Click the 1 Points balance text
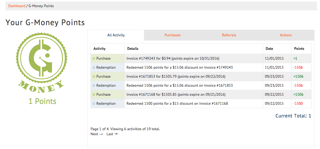The width and height of the screenshot is (320, 149). [42, 101]
